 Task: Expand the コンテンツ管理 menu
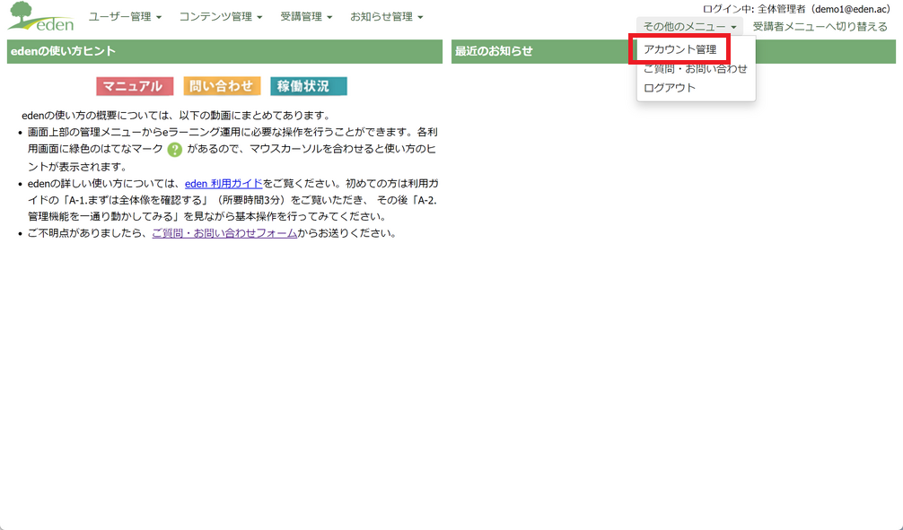click(x=221, y=17)
